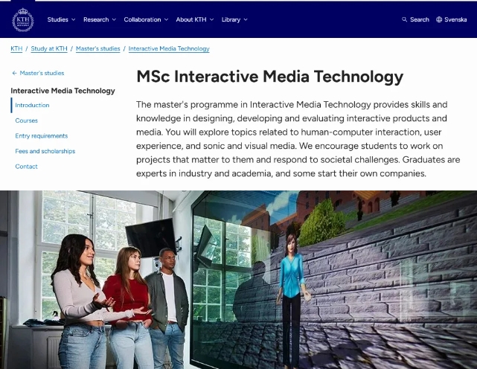
Task: Open the Library menu item
Action: click(231, 19)
